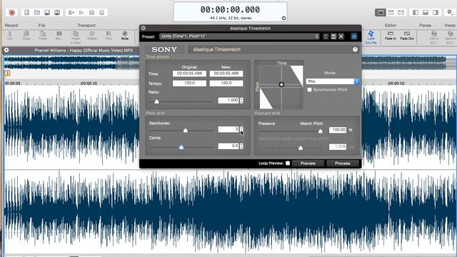Open the Preset dropdown in élastique Timestretch
Screen dimensions: 457x257
coord(239,36)
